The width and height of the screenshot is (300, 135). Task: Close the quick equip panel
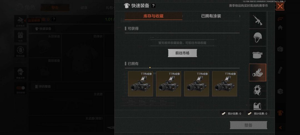(x=280, y=6)
